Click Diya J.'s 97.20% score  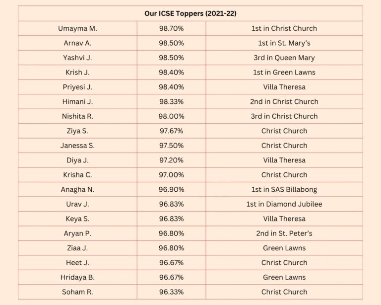171,160
